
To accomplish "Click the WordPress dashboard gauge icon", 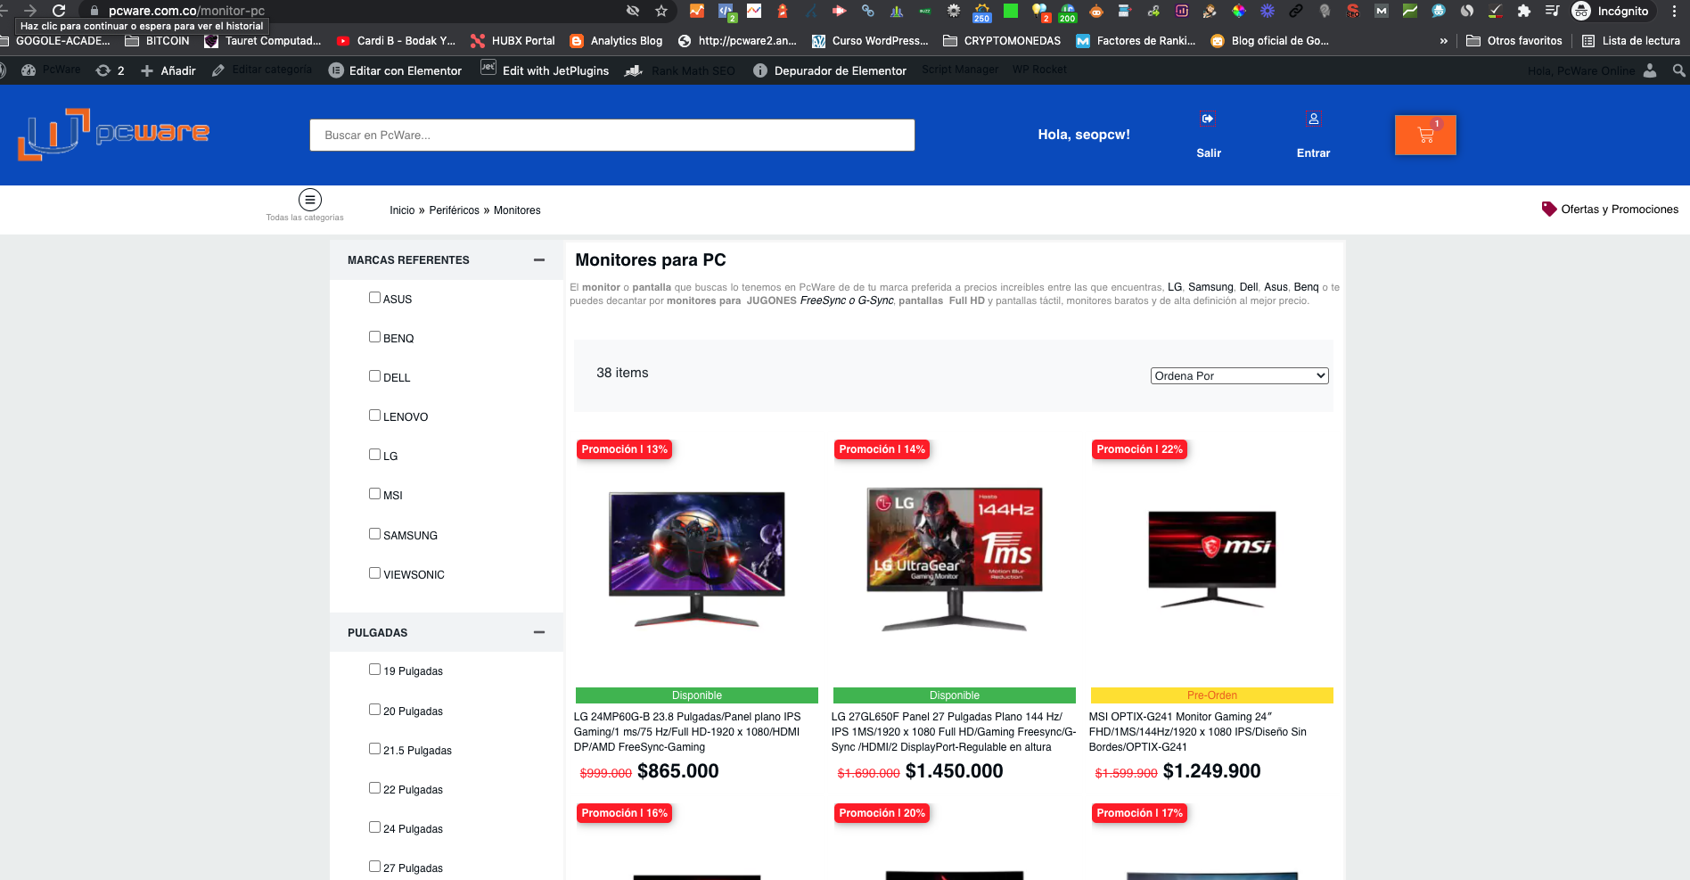I will (x=29, y=70).
